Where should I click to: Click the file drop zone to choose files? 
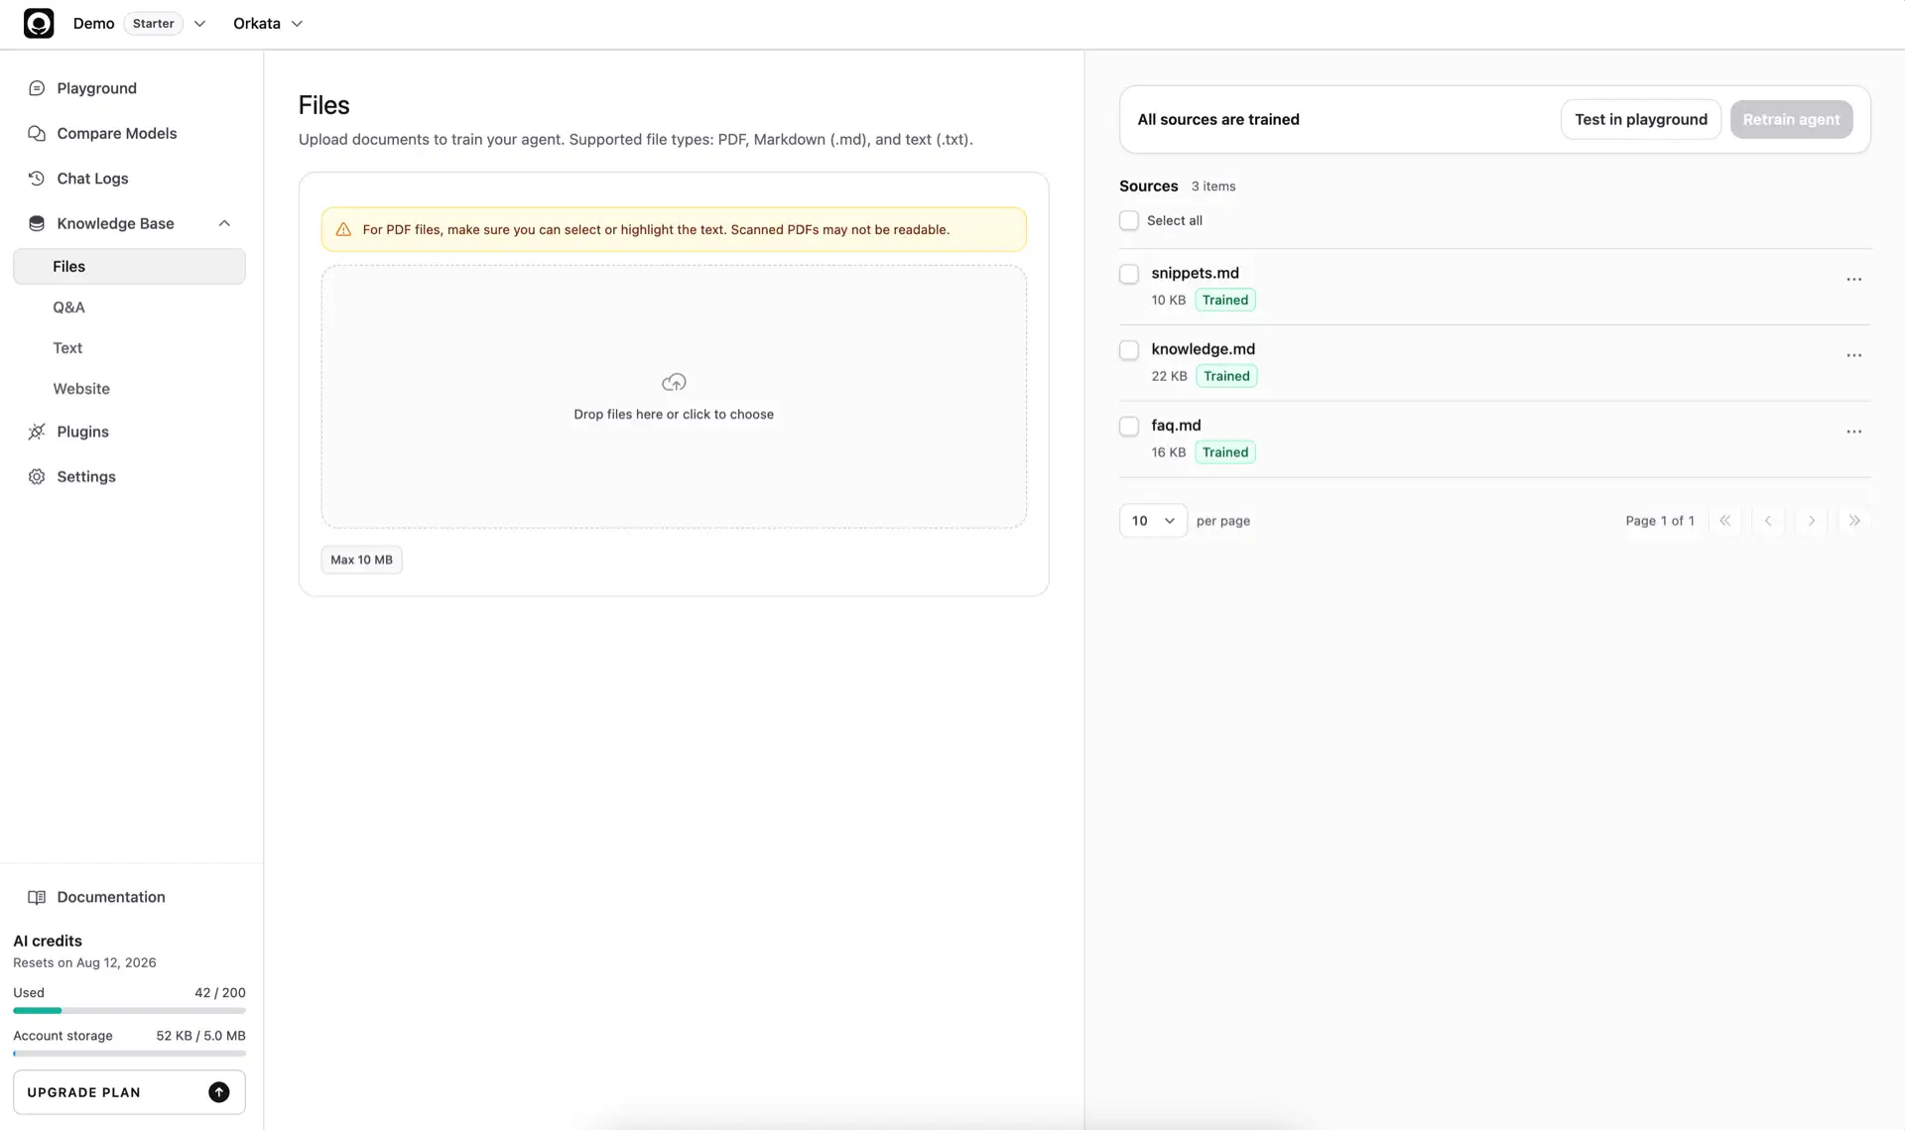tap(674, 397)
